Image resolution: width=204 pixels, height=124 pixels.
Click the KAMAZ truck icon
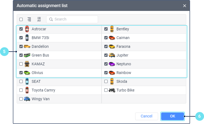[27, 64]
